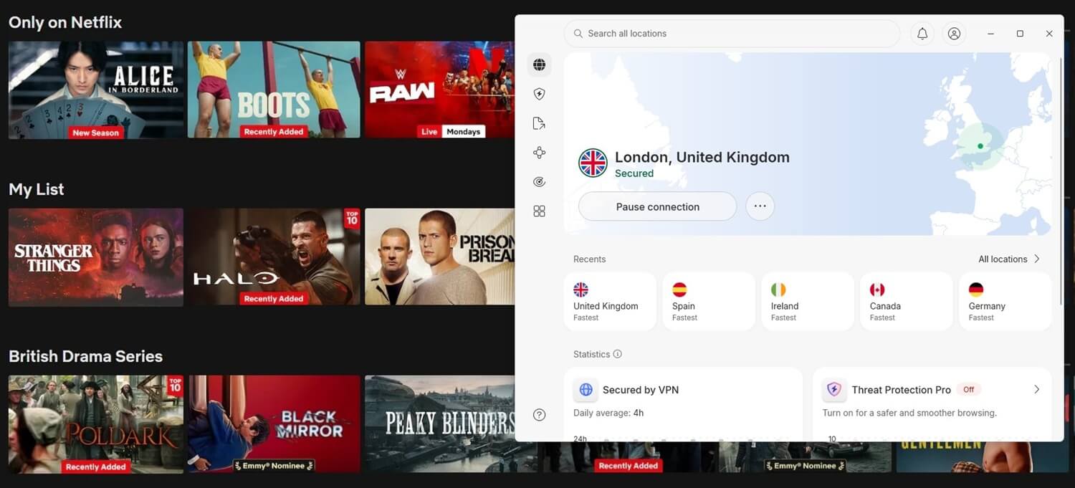The width and height of the screenshot is (1075, 488).
Task: Click inside Search all locations field
Action: click(732, 34)
